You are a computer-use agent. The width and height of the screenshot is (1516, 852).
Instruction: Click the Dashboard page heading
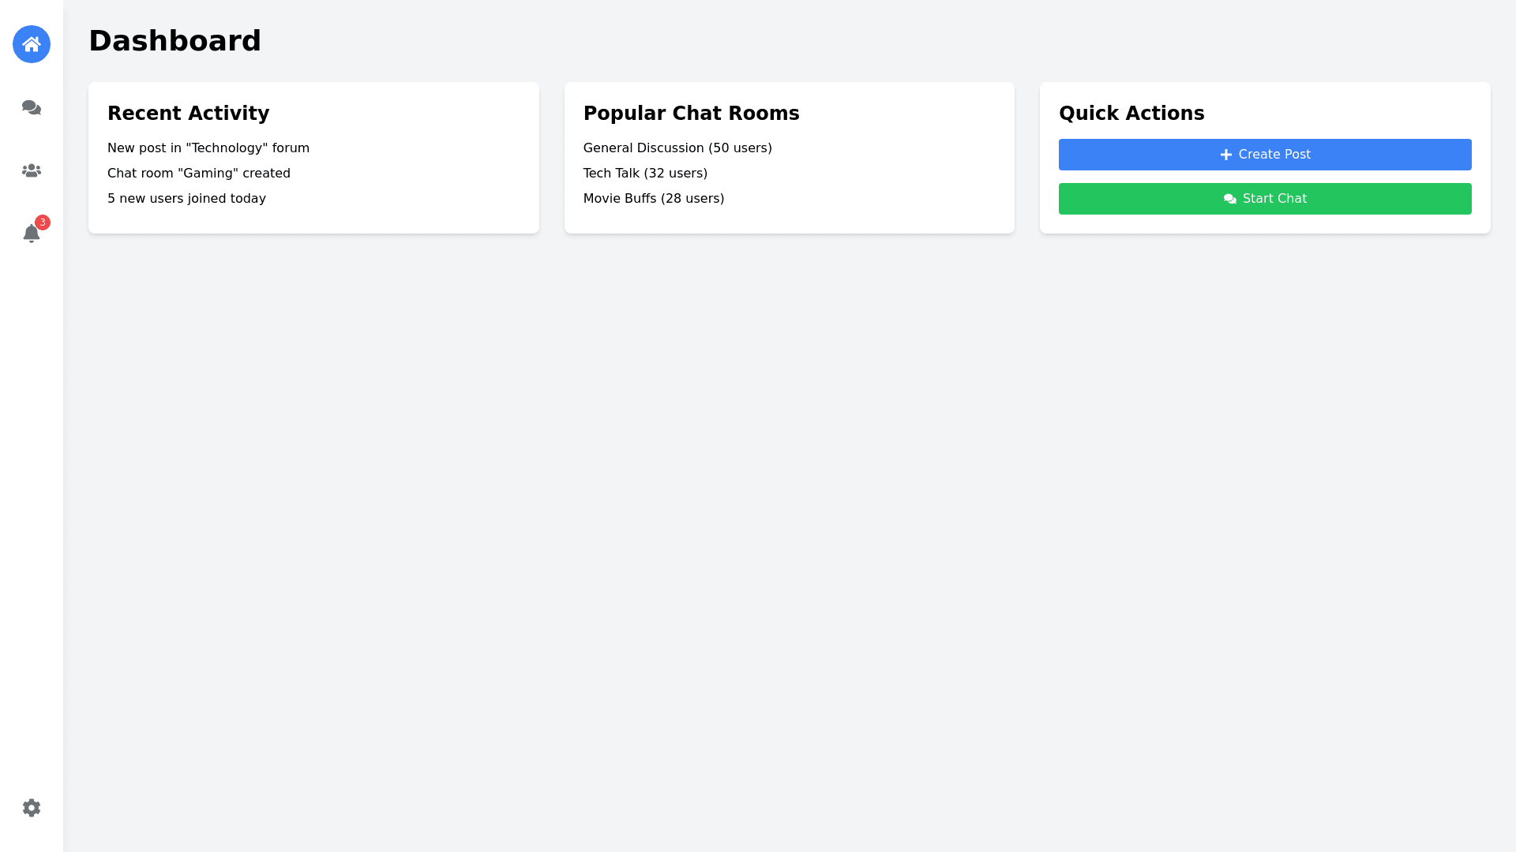pos(174,41)
